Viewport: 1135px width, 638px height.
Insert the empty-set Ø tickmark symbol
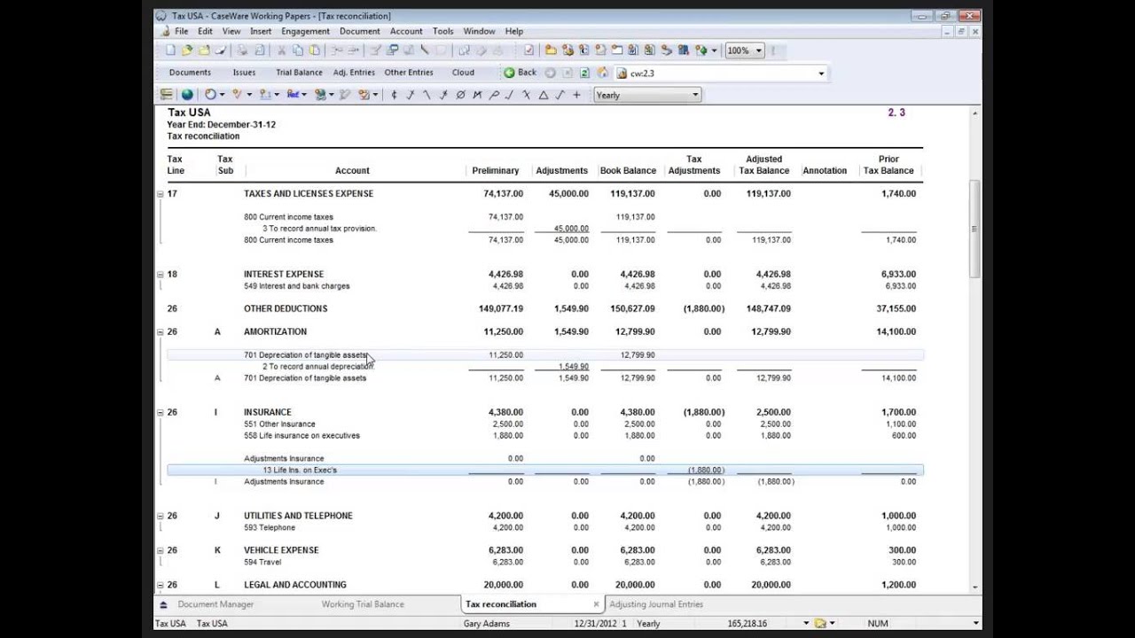460,95
